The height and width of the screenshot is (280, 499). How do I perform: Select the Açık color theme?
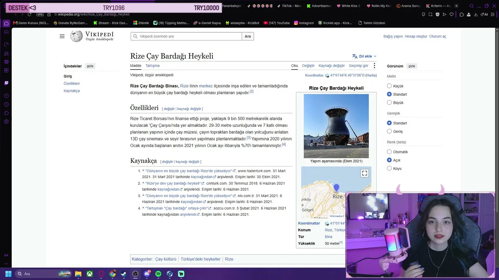389,160
